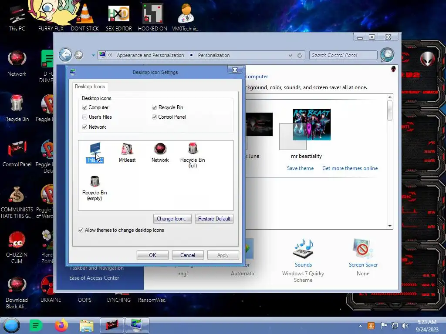Image resolution: width=446 pixels, height=334 pixels.
Task: Open the This PC desktop icon
Action: point(17,17)
